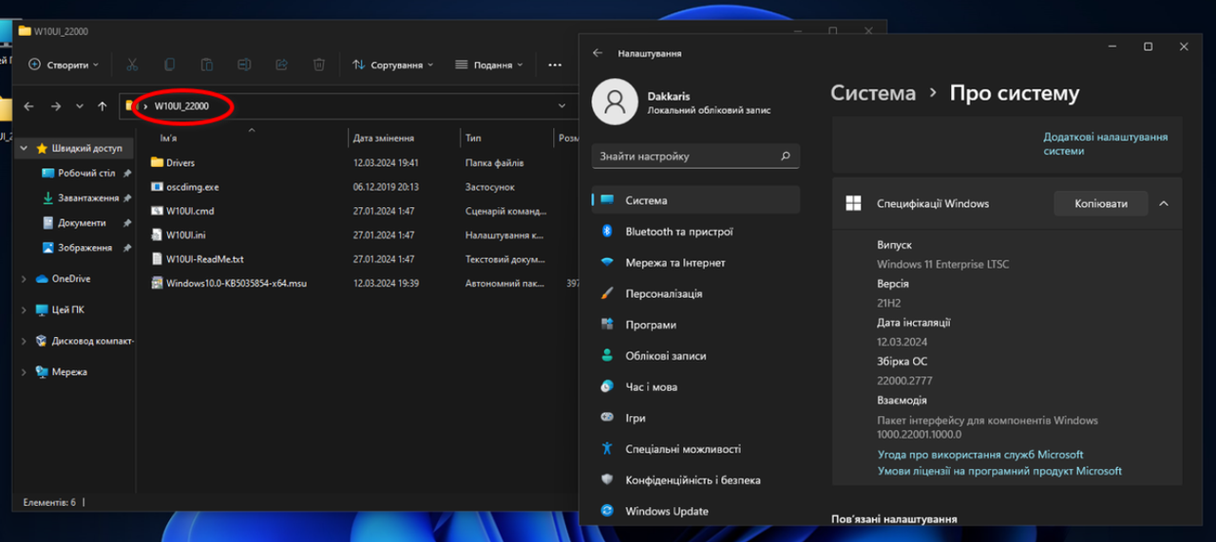This screenshot has height=542, width=1216.
Task: Click the Cut scissors icon in Explorer toolbar
Action: coord(132,65)
